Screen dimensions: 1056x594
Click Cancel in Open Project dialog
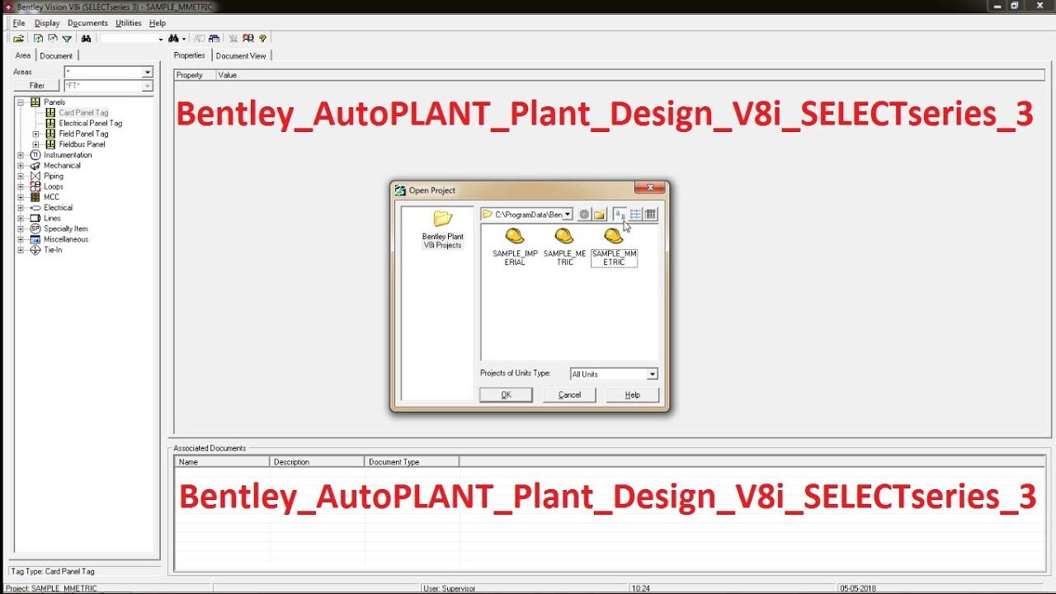pos(570,395)
